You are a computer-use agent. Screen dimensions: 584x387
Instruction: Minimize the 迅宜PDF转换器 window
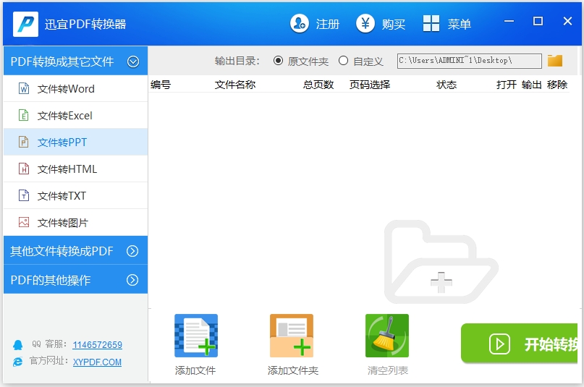(x=509, y=21)
